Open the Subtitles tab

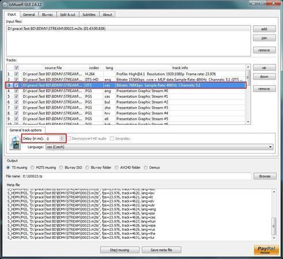(89, 14)
